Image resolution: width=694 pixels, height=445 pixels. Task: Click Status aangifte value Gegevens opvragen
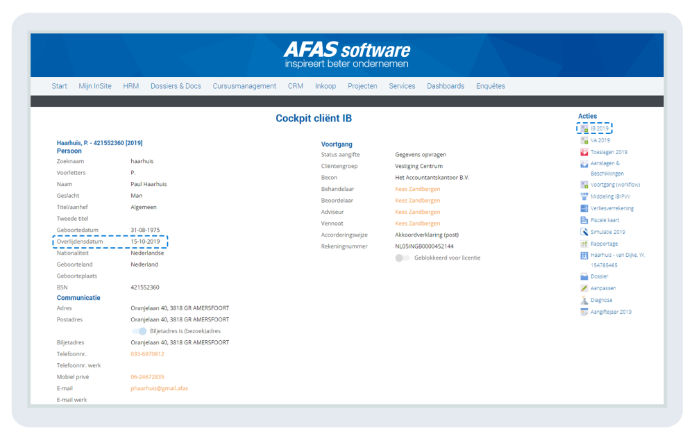click(x=421, y=155)
